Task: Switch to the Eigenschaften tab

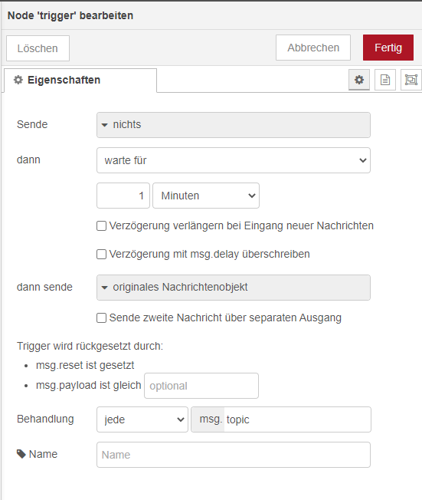Action: tap(80, 80)
